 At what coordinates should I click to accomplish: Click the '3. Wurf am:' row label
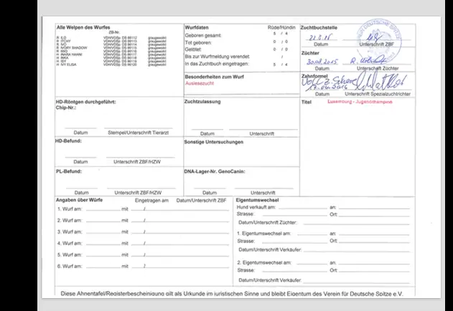pyautogui.click(x=70, y=232)
